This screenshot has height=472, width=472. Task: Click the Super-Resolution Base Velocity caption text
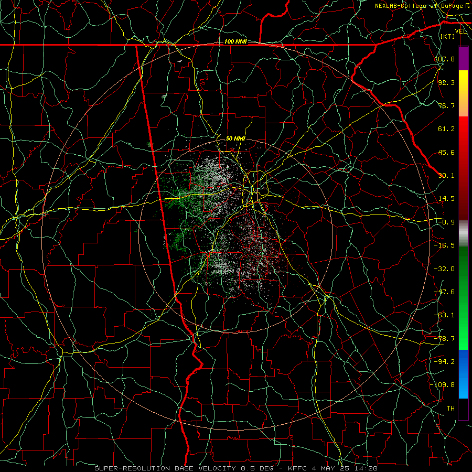click(x=236, y=468)
